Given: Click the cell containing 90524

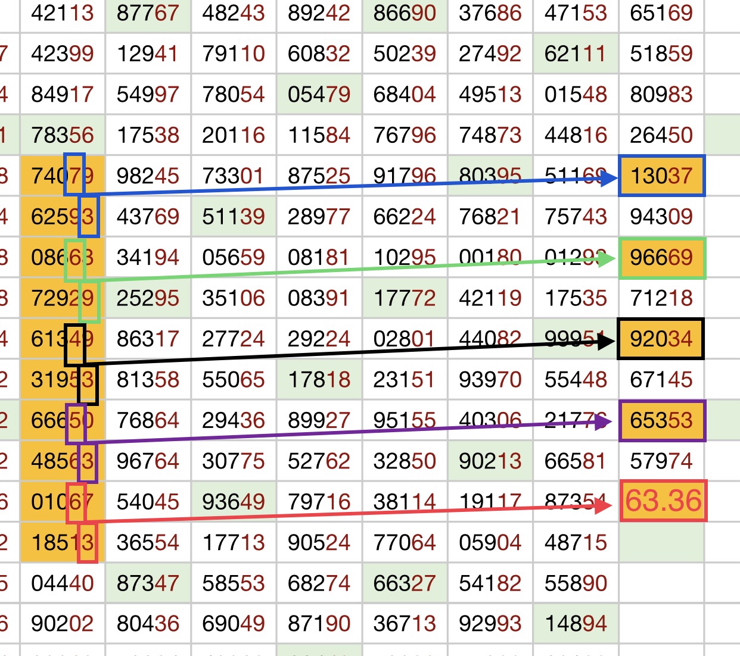Looking at the screenshot, I should [319, 543].
